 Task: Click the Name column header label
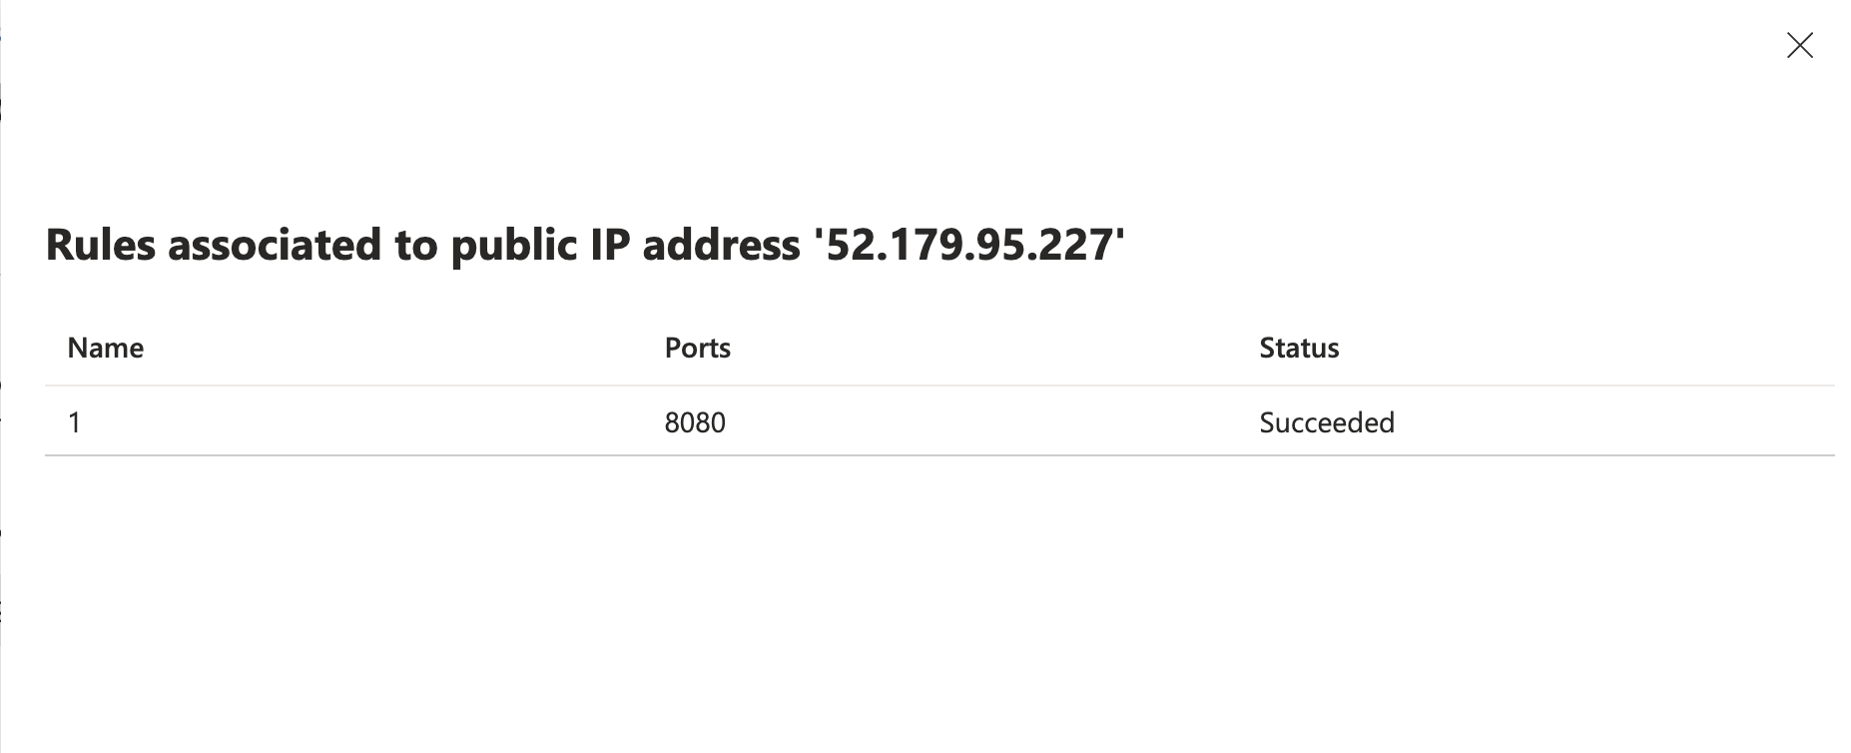105,348
